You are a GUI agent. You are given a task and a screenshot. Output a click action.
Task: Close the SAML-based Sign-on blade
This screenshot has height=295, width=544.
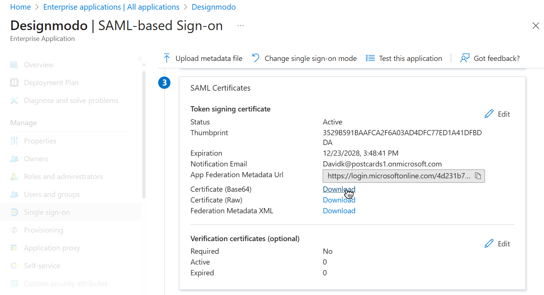point(535,26)
